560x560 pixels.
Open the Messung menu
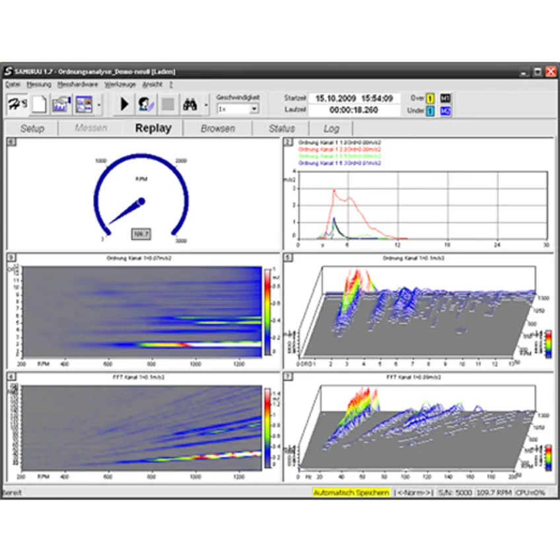point(39,85)
